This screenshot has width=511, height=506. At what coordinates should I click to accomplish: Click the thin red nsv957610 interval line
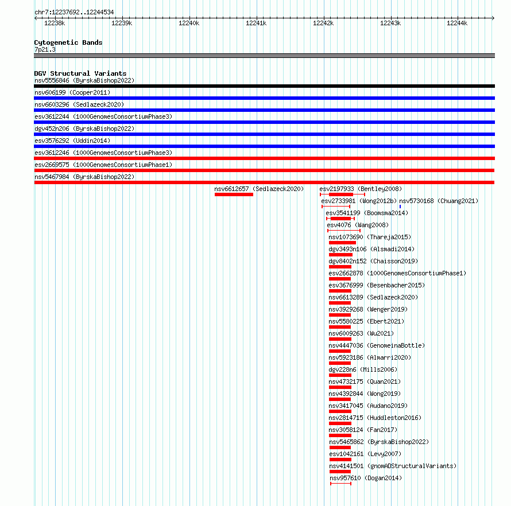(340, 484)
